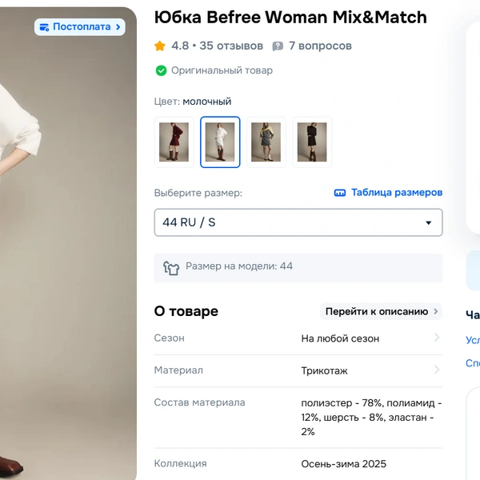
Task: Click the size table ruler icon
Action: pyautogui.click(x=340, y=193)
